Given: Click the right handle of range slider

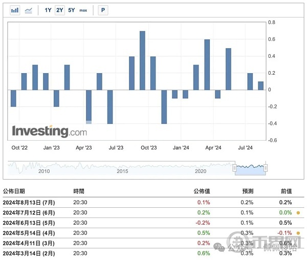Looking at the screenshot, I should [x=266, y=169].
